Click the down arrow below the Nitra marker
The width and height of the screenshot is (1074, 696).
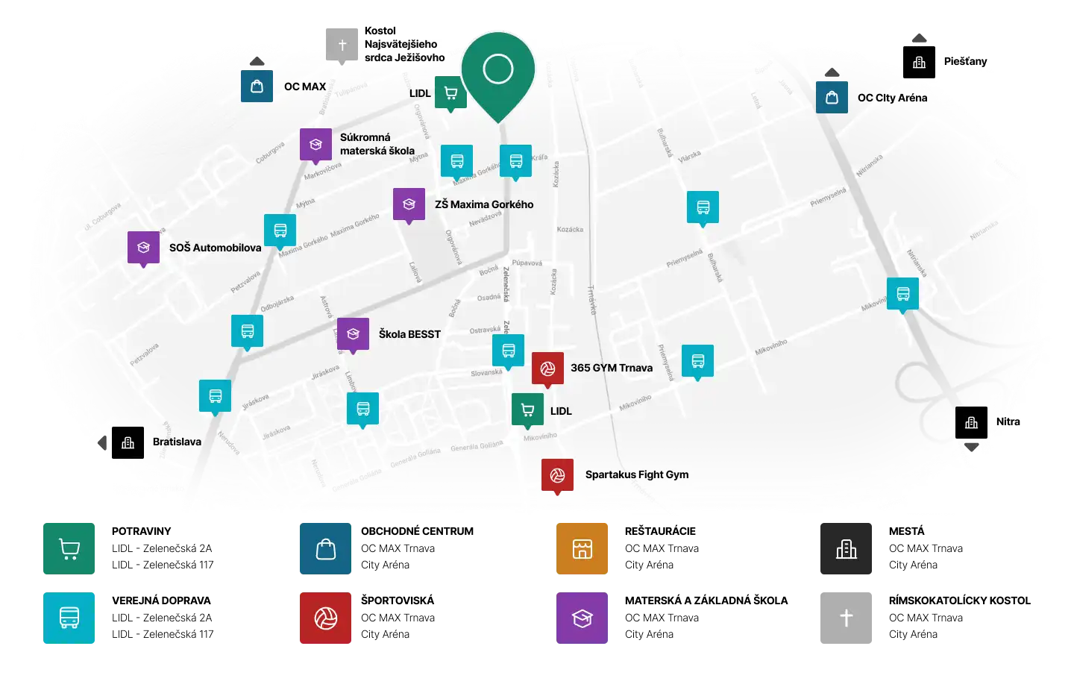coord(971,448)
